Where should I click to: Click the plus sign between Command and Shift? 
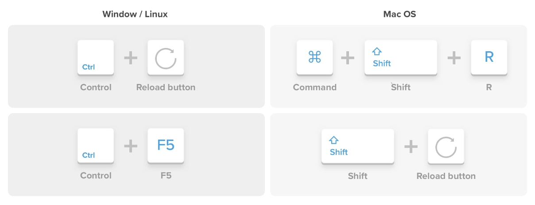(348, 58)
